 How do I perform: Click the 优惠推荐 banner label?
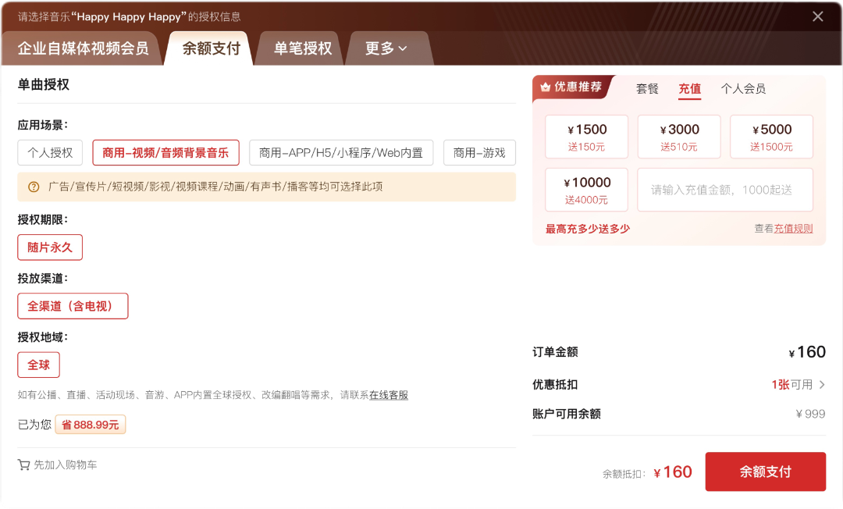[x=578, y=87]
